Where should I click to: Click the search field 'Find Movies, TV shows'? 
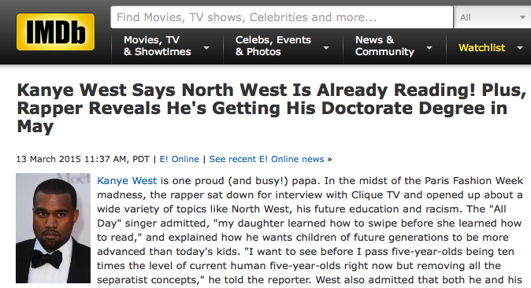(281, 17)
